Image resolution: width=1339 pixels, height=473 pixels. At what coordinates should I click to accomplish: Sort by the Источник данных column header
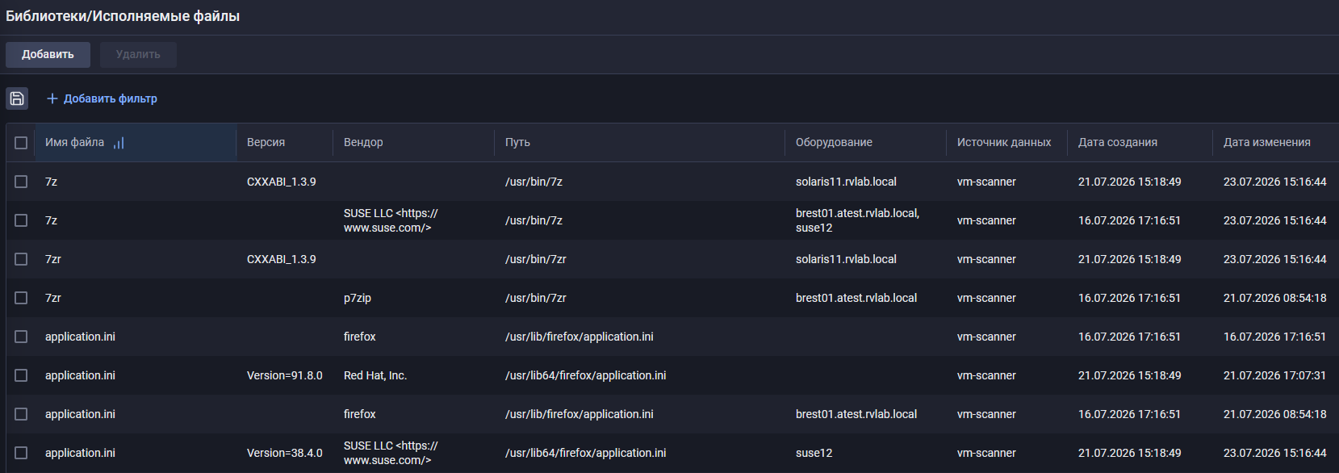tap(1004, 142)
